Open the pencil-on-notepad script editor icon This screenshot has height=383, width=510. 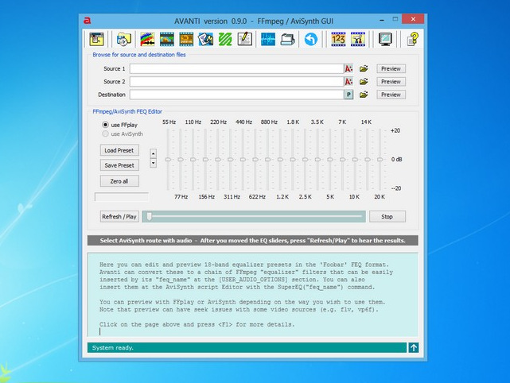(244, 39)
